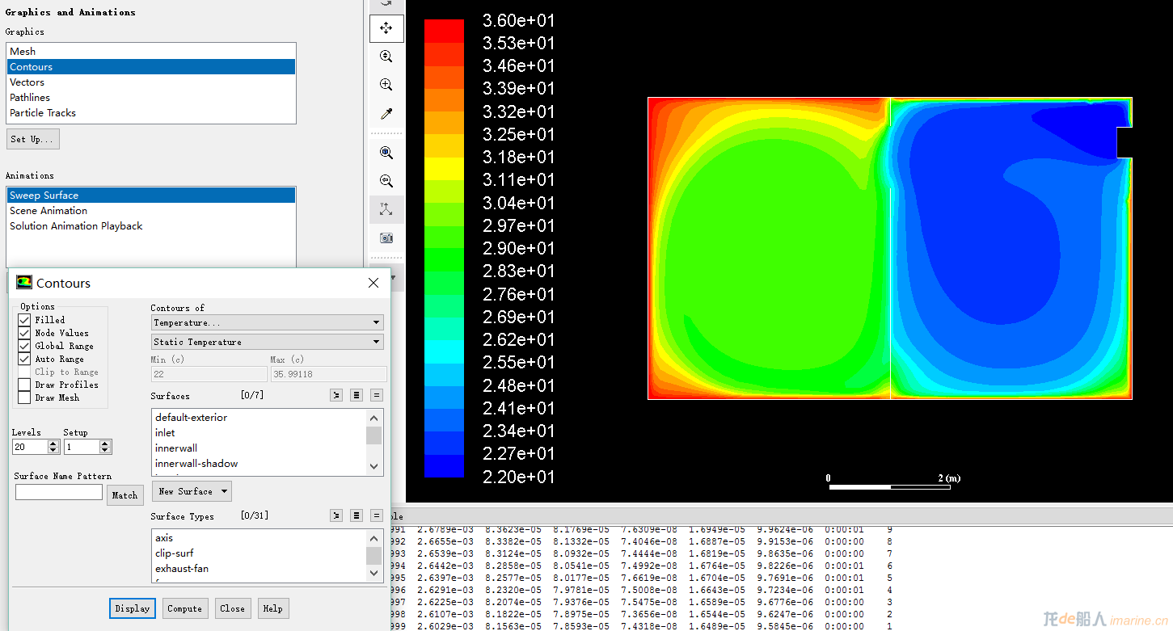Image resolution: width=1173 pixels, height=631 pixels.
Task: Select innerwall in the Surfaces list
Action: [259, 448]
